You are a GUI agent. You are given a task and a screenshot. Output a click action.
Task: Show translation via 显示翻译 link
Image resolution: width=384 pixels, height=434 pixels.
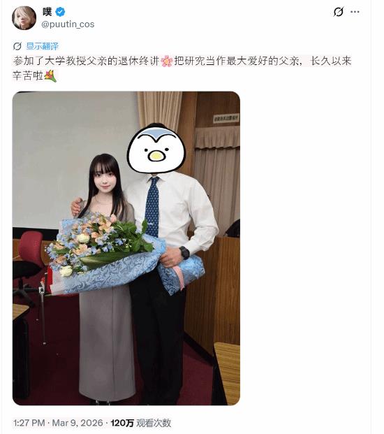pyautogui.click(x=43, y=46)
